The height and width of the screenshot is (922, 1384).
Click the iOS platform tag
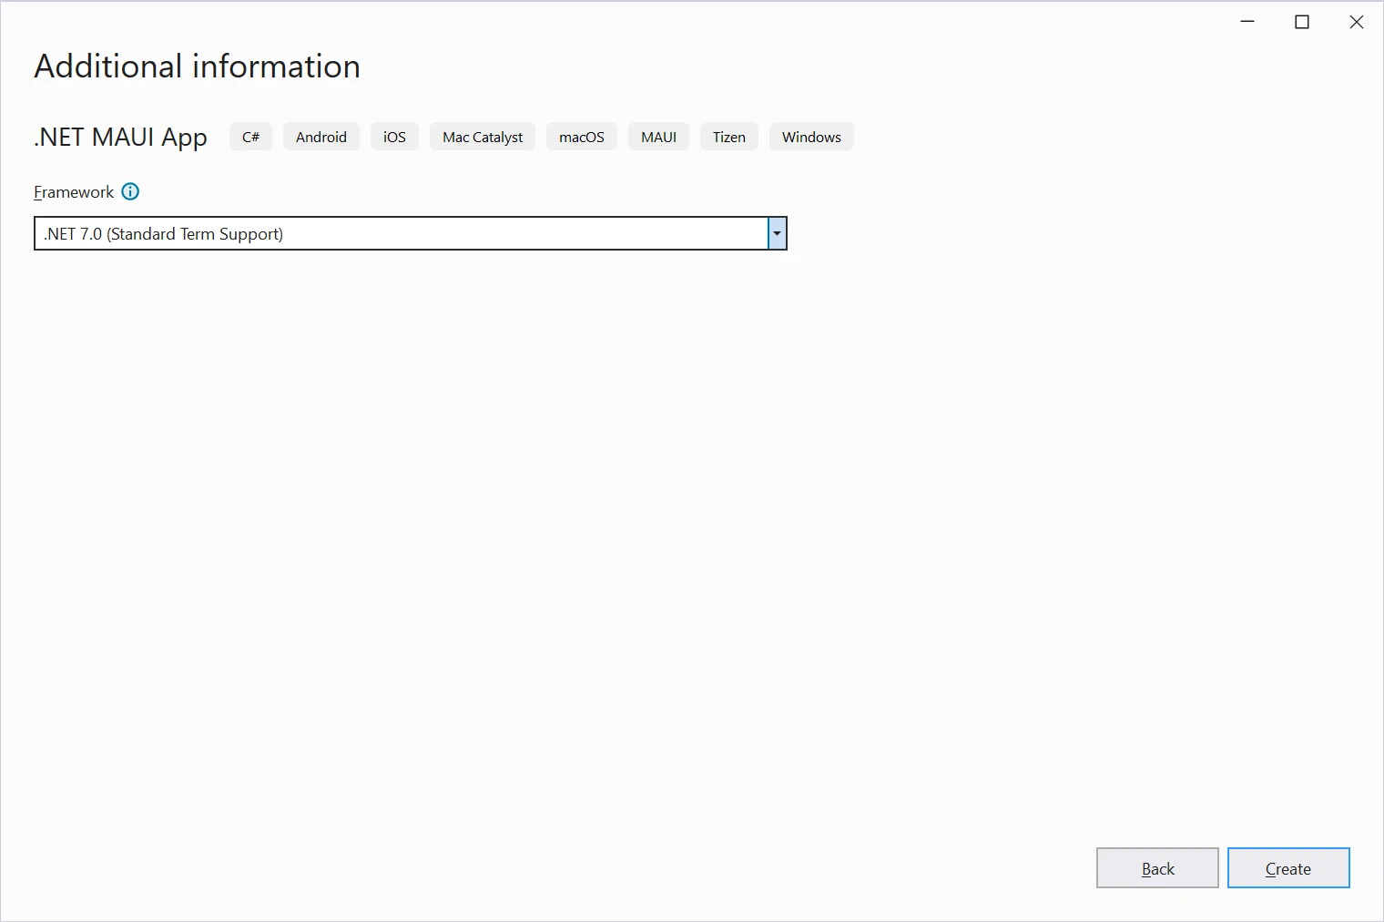(394, 137)
